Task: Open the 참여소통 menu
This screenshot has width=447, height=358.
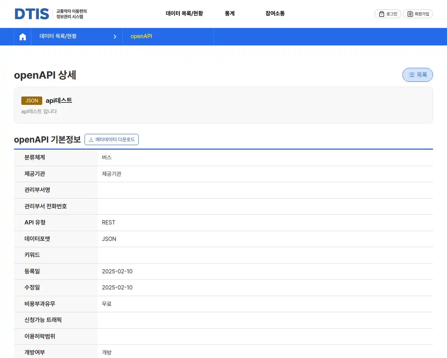Action: 275,13
